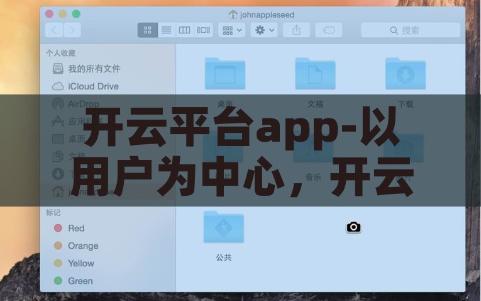
Task: Open the 公共 folder icon
Action: tap(224, 227)
